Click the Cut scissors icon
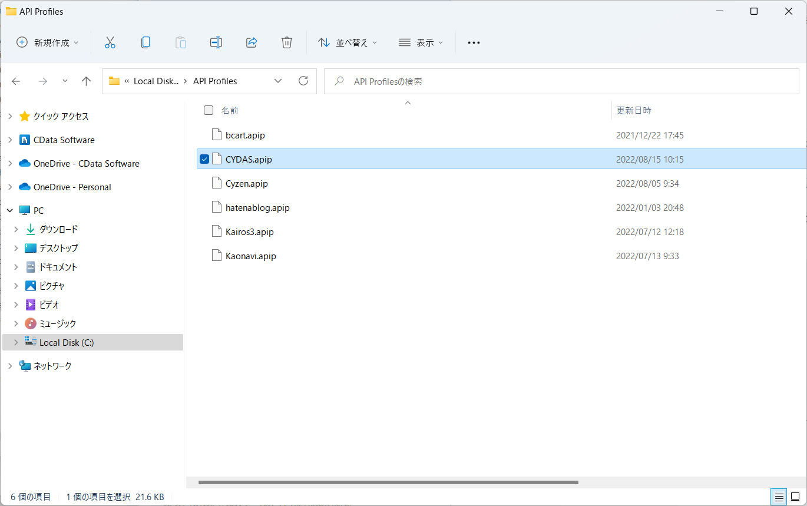 pos(110,42)
